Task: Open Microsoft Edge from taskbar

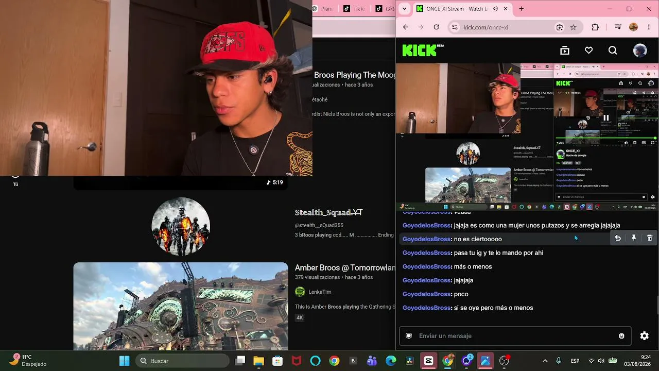Action: (391, 361)
